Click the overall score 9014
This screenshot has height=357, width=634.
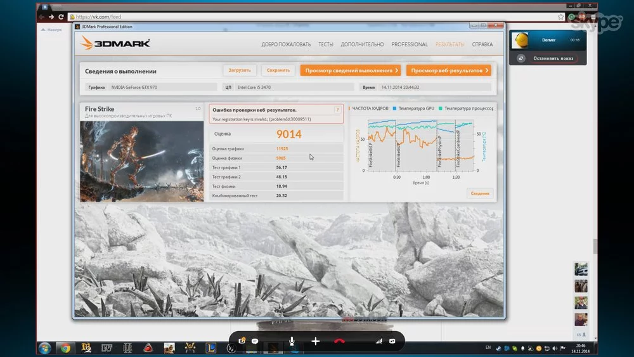click(288, 134)
